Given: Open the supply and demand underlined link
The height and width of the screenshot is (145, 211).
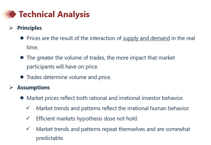Looking at the screenshot, I should pos(146,38).
